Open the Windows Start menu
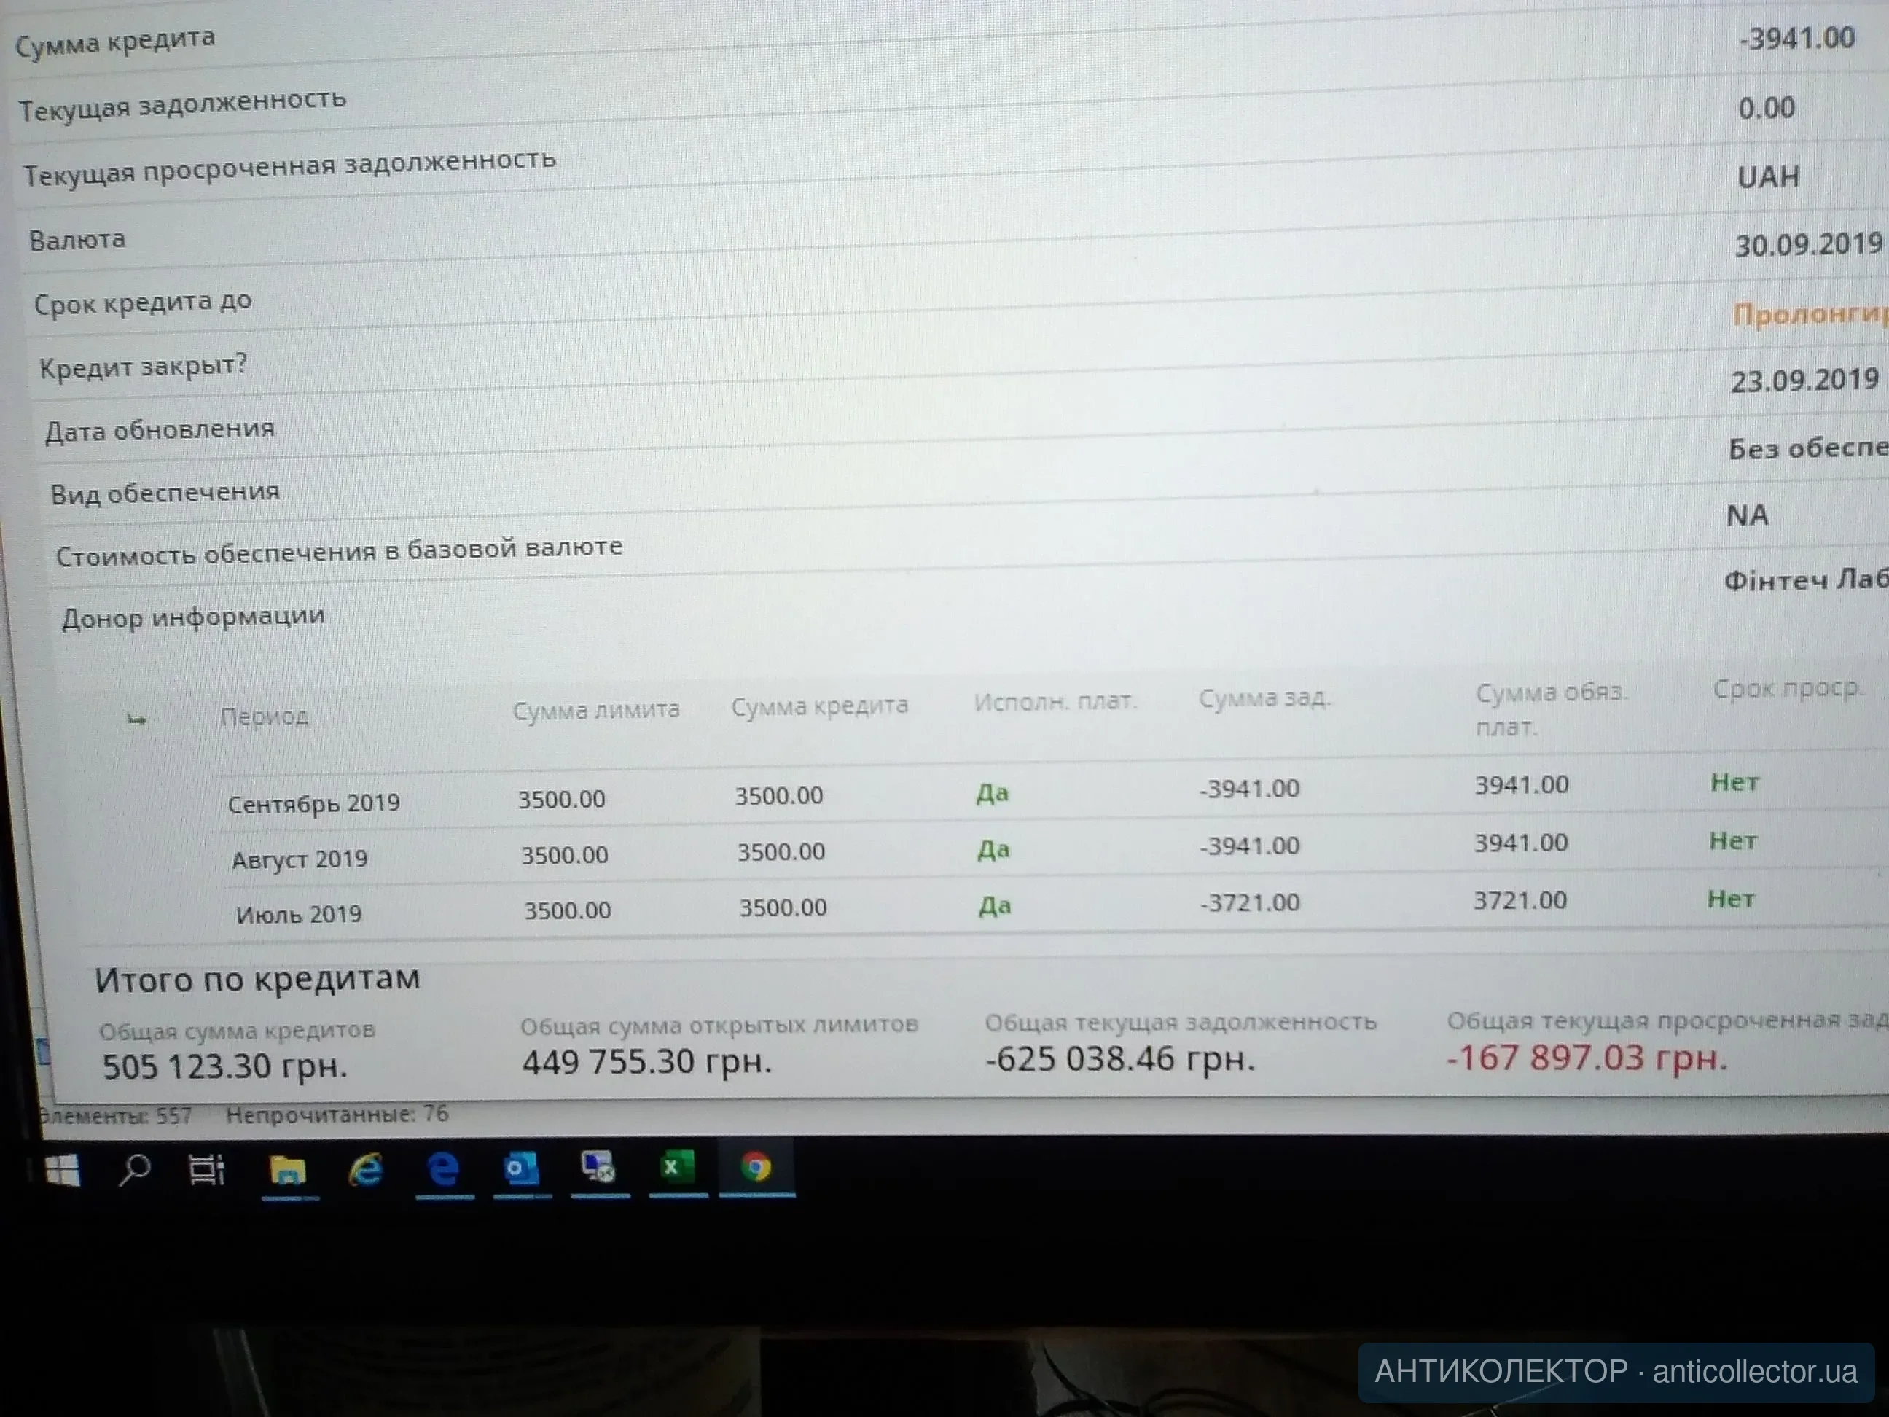This screenshot has width=1889, height=1417. [61, 1170]
